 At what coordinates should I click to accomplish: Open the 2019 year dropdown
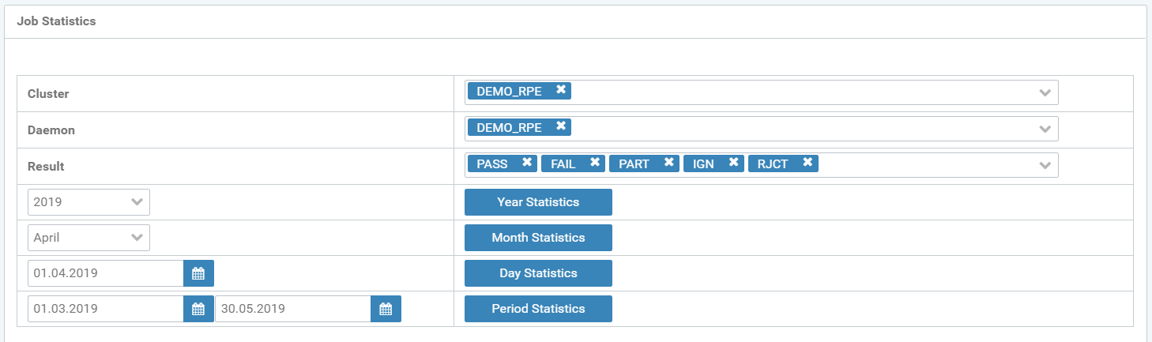pos(88,202)
